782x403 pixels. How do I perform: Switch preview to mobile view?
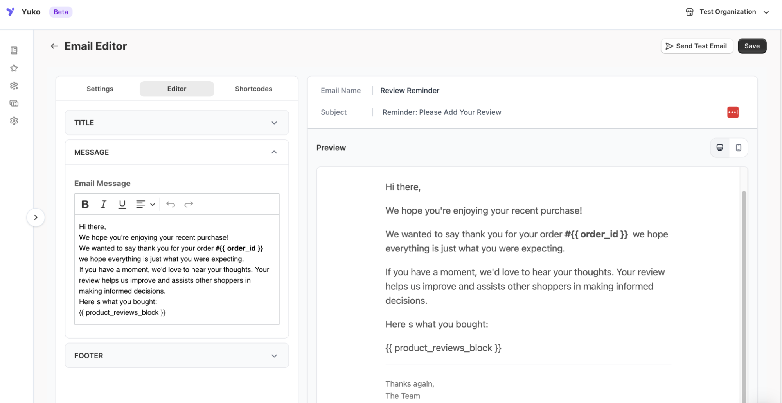tap(738, 148)
